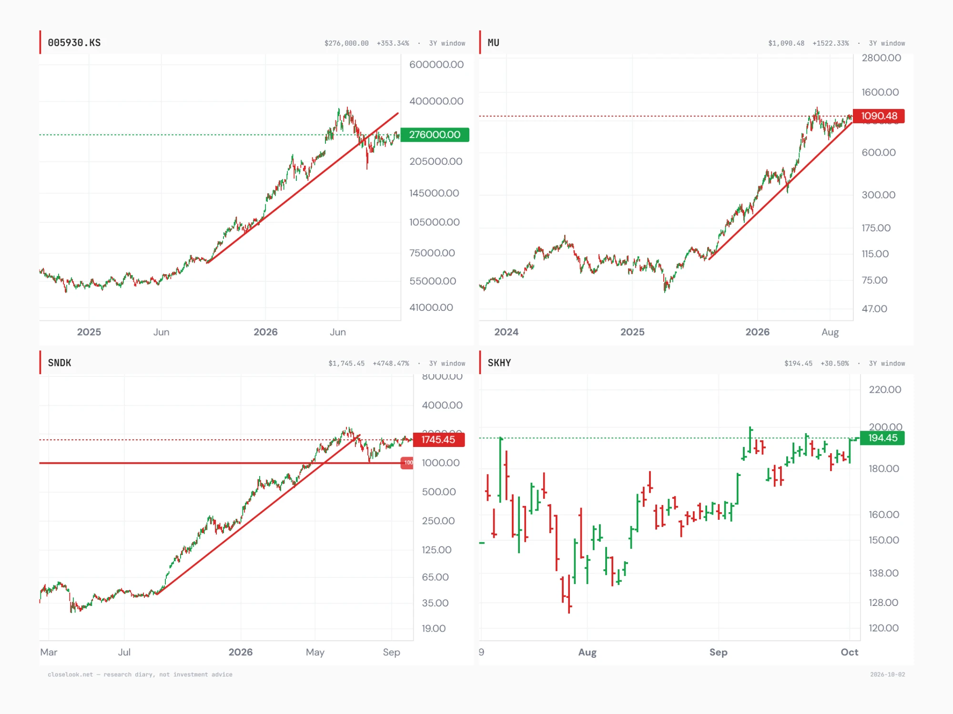Click the 1000.00 axis label on SNDK

coord(441,463)
